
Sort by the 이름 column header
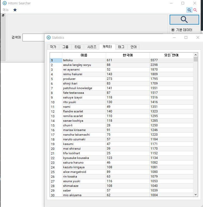point(84,55)
